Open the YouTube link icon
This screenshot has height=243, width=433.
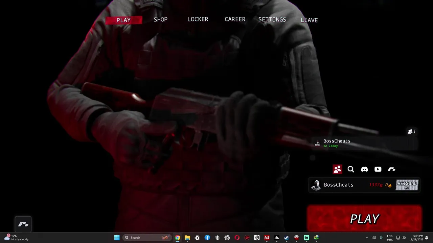(378, 169)
